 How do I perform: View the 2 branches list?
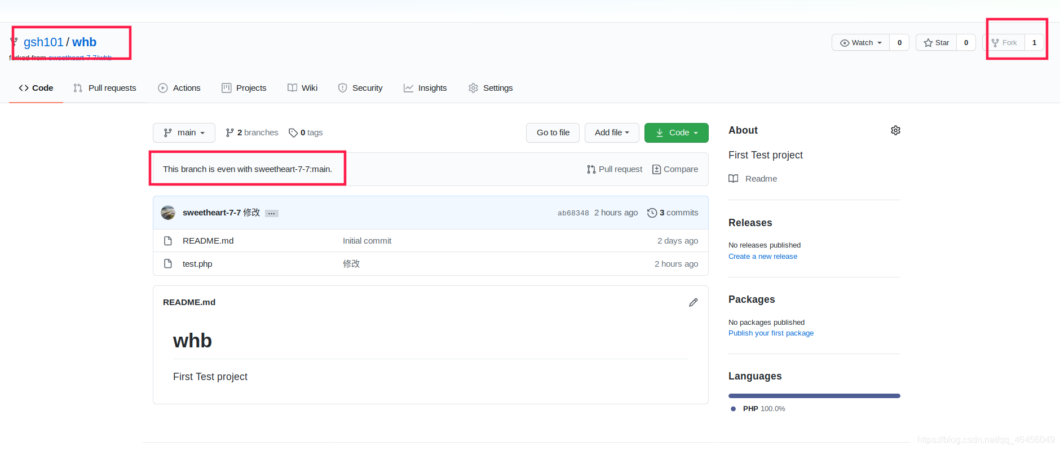252,133
